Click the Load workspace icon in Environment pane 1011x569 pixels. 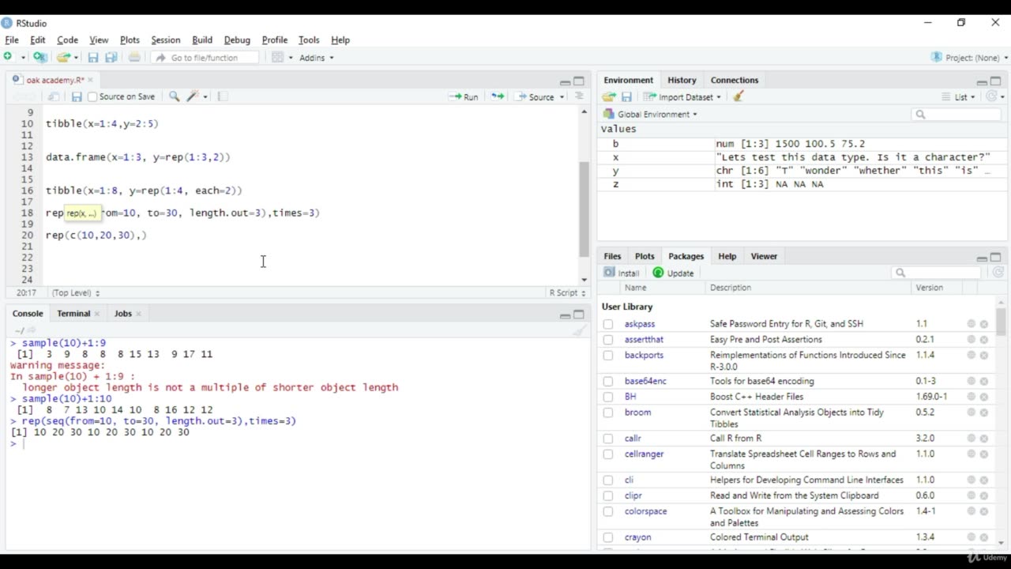click(x=608, y=96)
